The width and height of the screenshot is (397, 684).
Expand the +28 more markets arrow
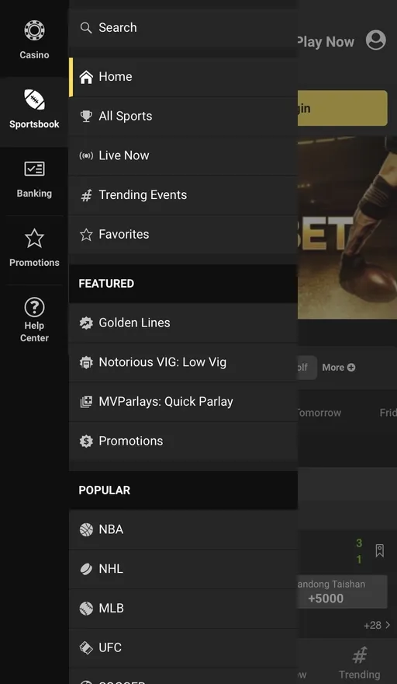(377, 626)
